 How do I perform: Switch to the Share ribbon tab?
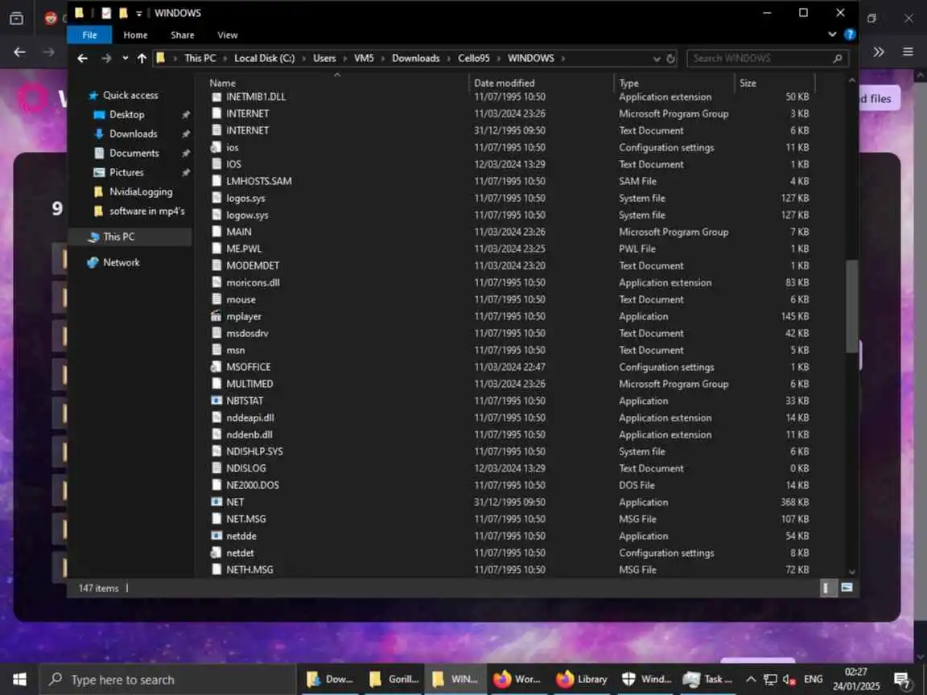(182, 35)
